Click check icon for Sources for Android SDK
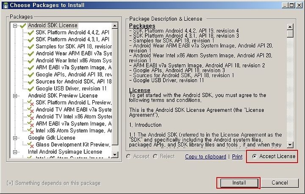Screen dimensions: 305x194 pos(31,82)
